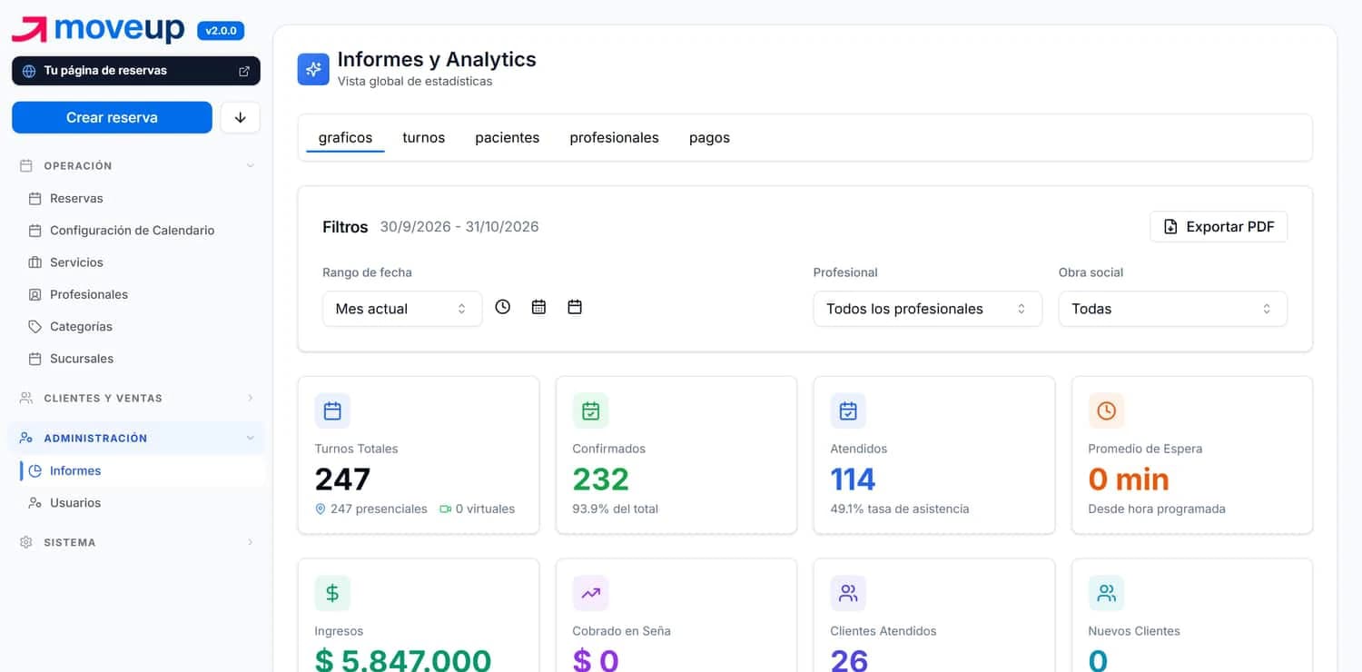Click the dollar icon on Ingresos card
The height and width of the screenshot is (672, 1362).
[332, 593]
